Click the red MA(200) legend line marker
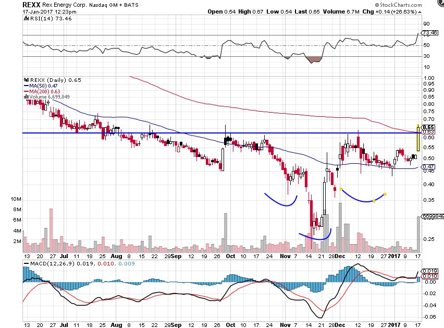Screen dimensions: 444x328 (x=27, y=91)
